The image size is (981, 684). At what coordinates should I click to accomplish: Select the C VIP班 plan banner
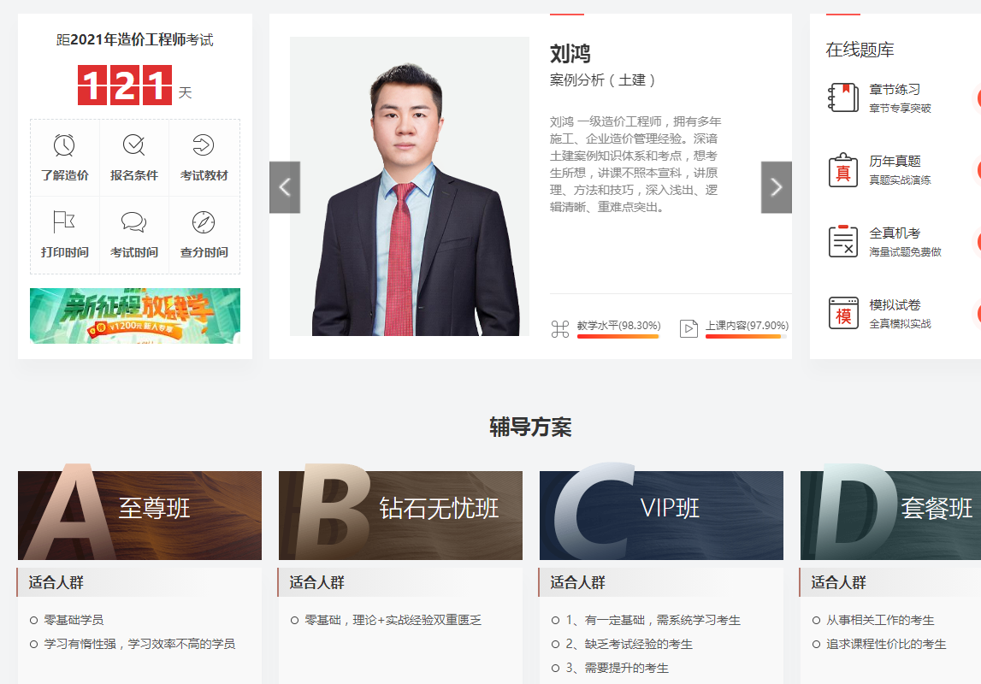click(x=661, y=516)
